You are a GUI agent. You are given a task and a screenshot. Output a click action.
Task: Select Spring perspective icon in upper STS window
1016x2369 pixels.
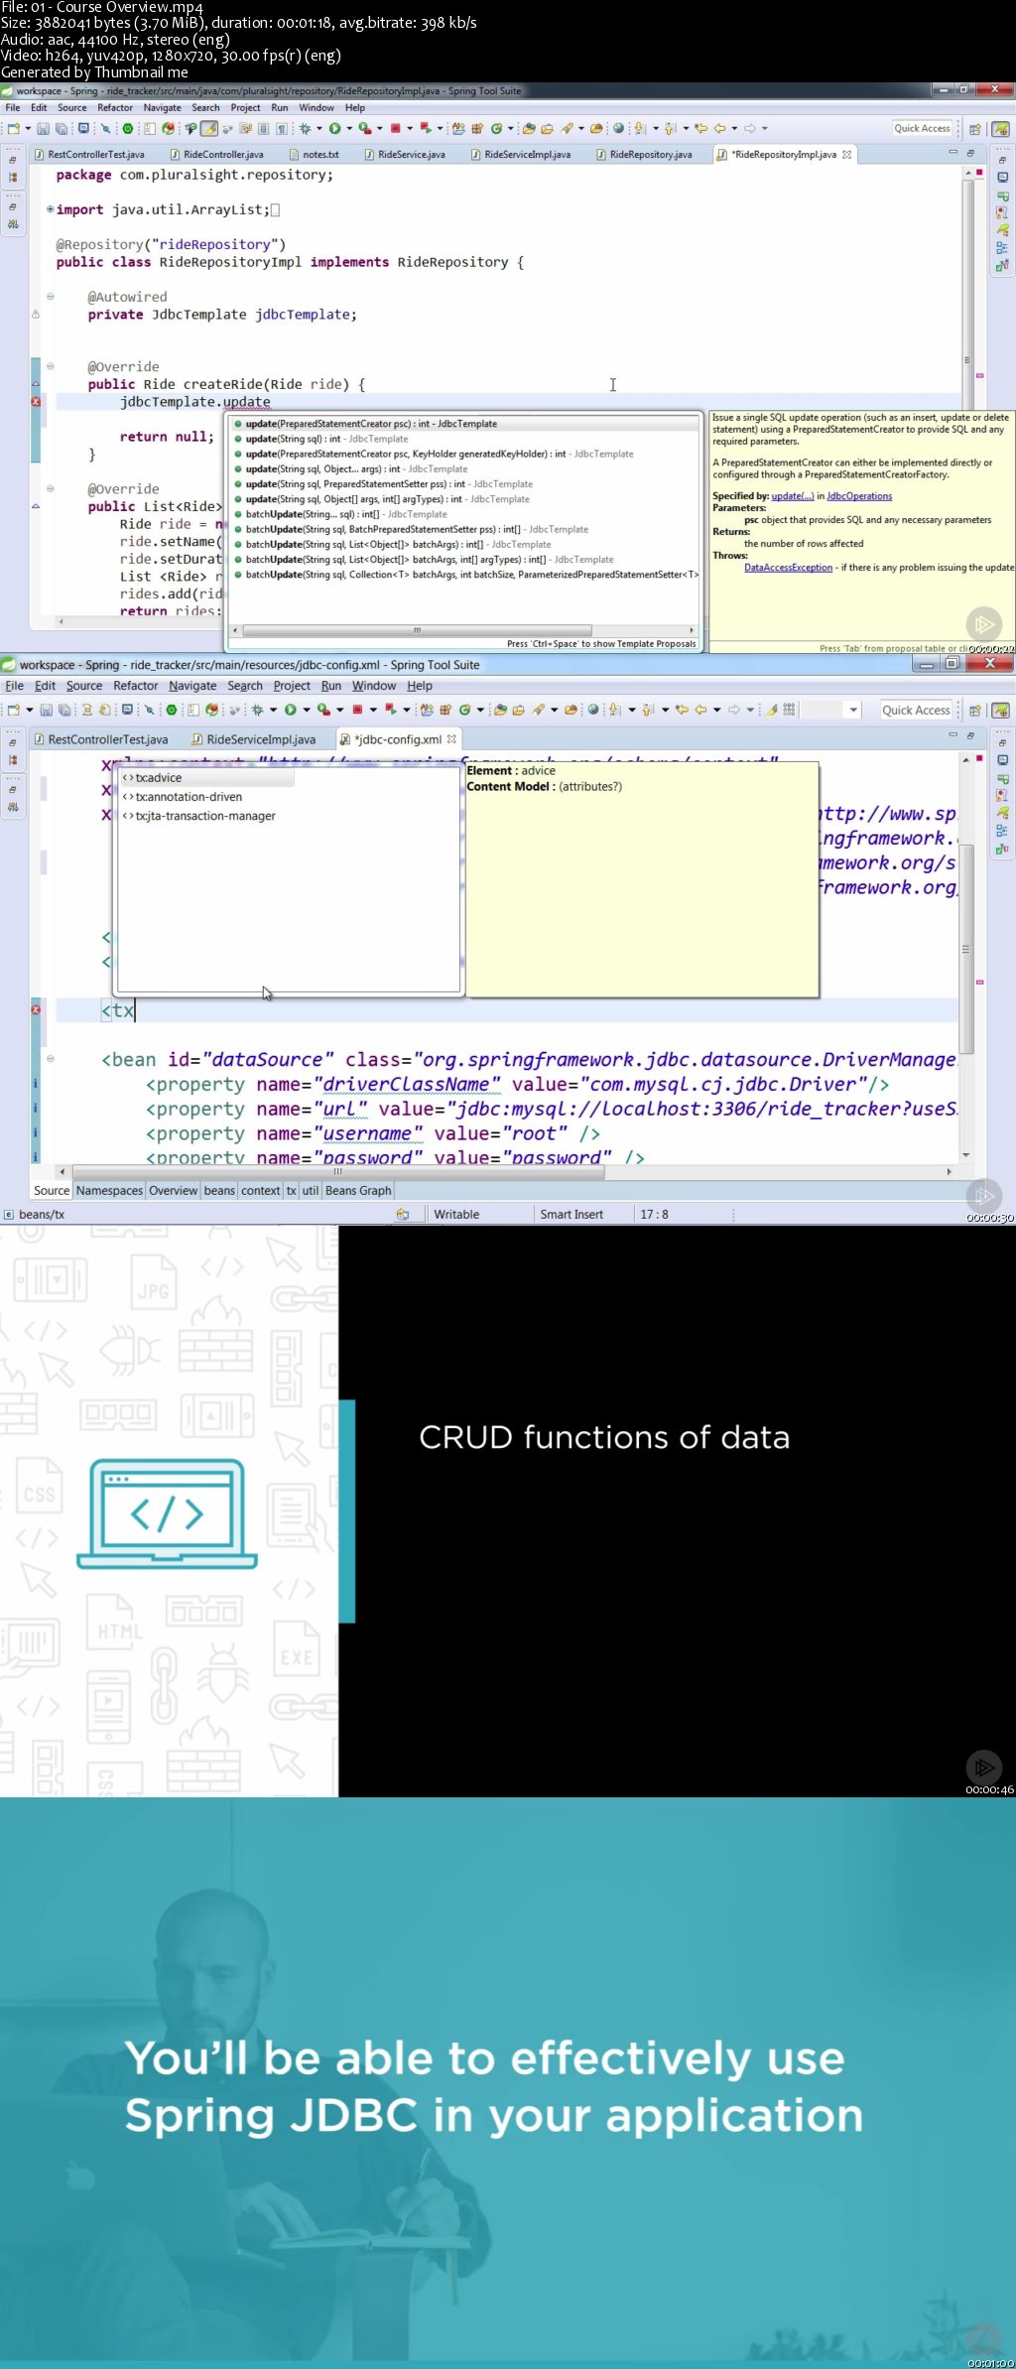[1000, 129]
